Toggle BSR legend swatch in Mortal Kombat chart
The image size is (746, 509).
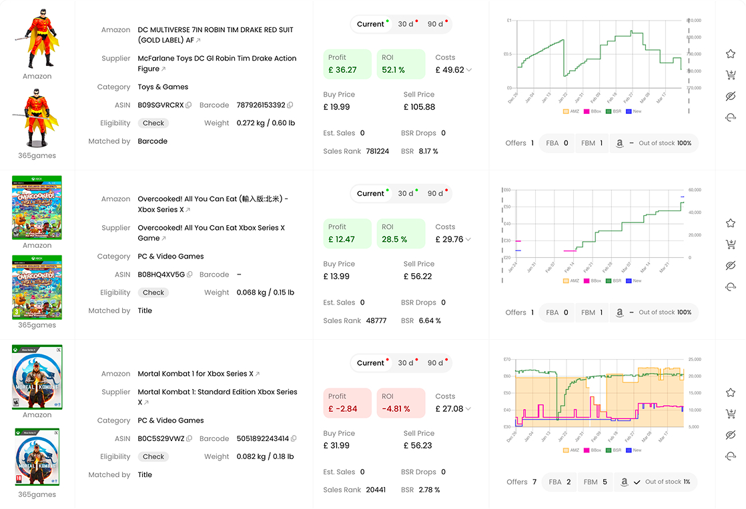pos(609,450)
